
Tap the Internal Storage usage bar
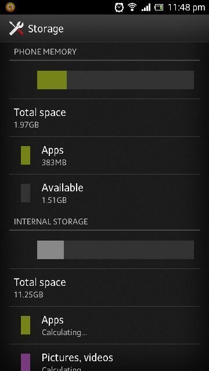(116, 250)
